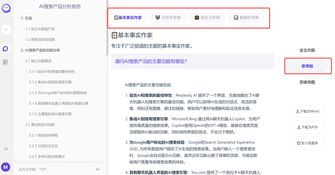
Task: Click the app logo avatar icon
Action: (6, 8)
